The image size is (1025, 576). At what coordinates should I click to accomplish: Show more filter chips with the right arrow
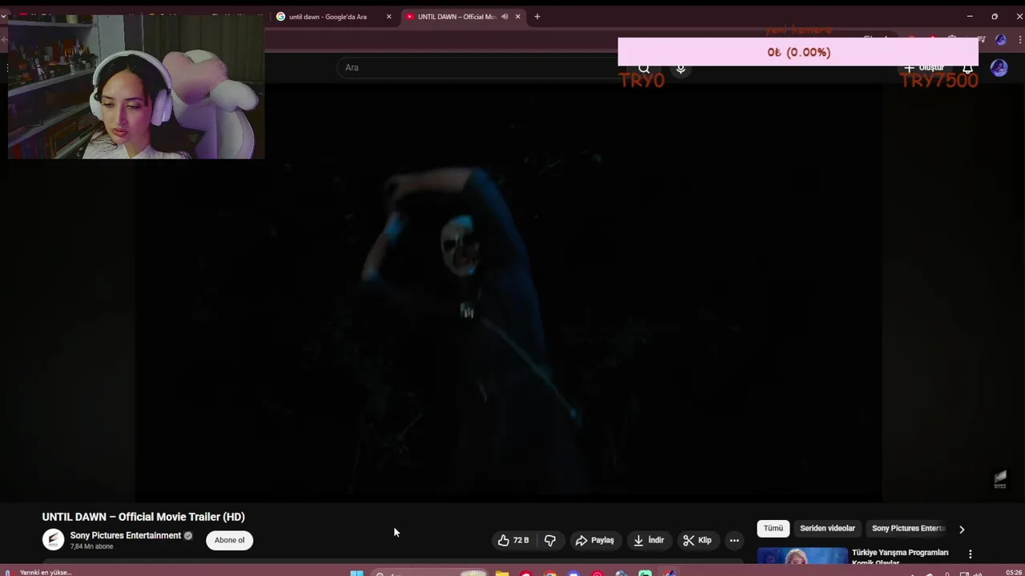[x=962, y=529]
